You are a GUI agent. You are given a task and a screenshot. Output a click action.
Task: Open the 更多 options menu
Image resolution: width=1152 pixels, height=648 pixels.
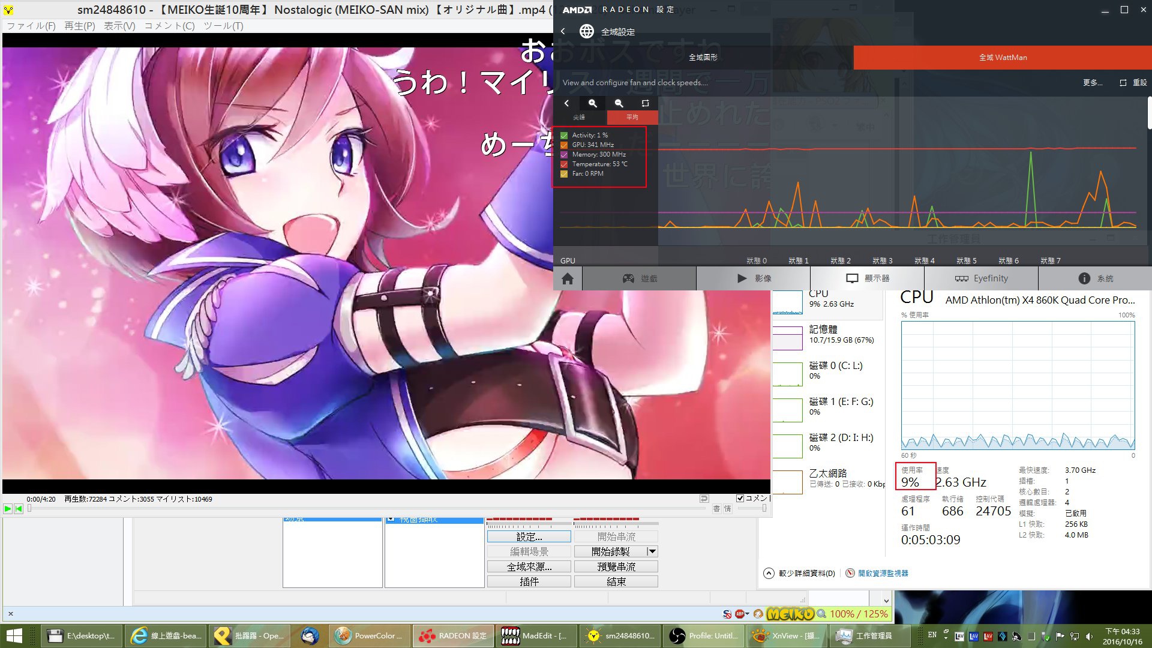click(x=1093, y=83)
